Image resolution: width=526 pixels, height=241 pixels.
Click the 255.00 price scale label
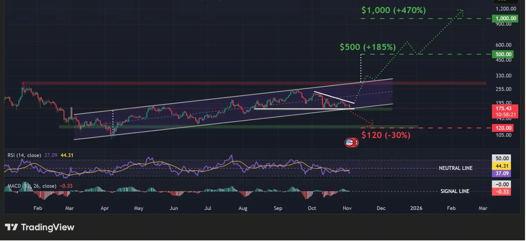point(504,89)
